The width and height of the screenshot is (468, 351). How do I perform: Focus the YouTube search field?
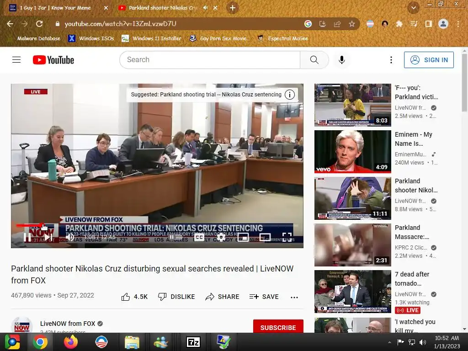pos(210,60)
